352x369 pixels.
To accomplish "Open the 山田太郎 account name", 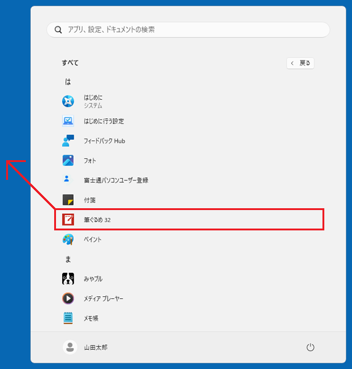I will (96, 347).
